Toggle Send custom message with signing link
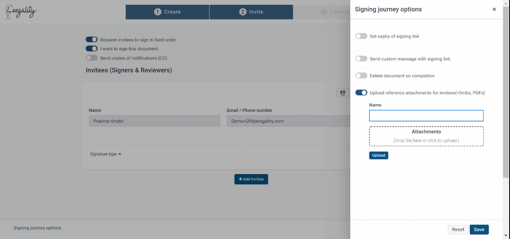The height and width of the screenshot is (239, 510). 361,59
